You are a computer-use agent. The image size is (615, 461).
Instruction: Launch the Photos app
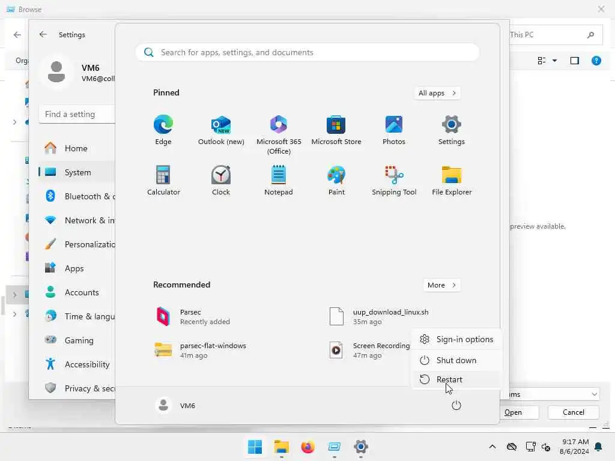394,130
